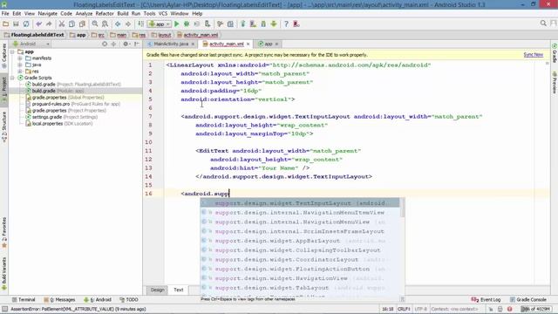The image size is (558, 314).
Task: Expand the manifests folder node
Action: click(x=20, y=58)
